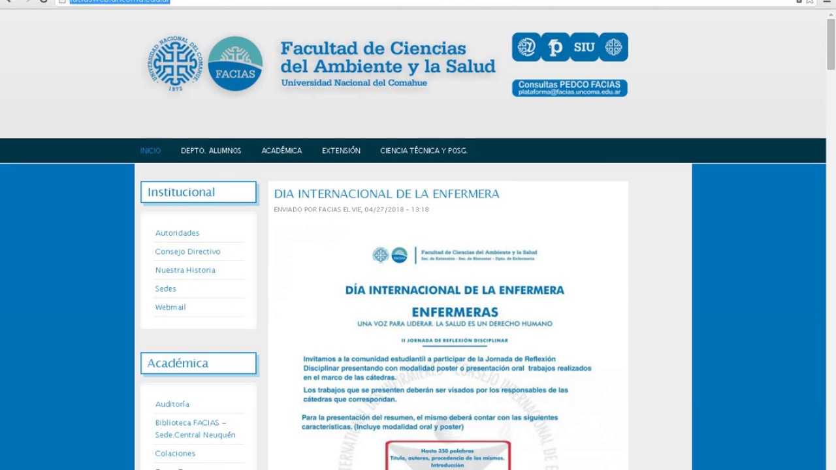Open the university cross emblem icon beside SIU
The height and width of the screenshot is (470, 836).
(x=614, y=47)
